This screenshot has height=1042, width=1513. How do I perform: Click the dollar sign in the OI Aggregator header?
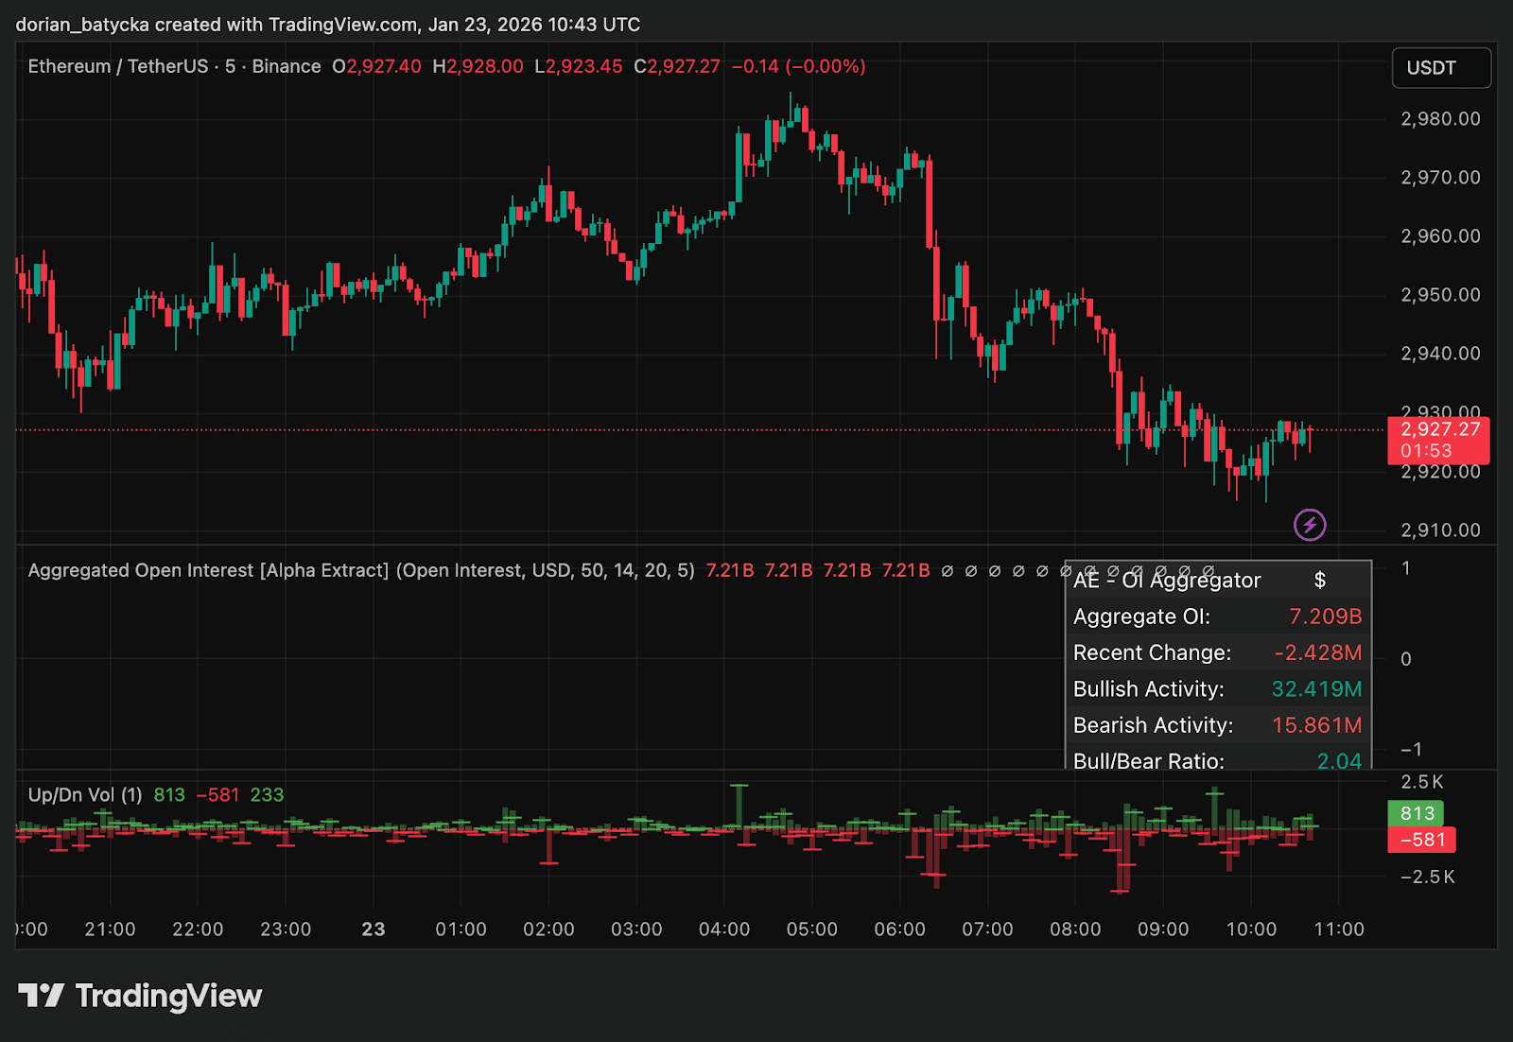tap(1320, 581)
